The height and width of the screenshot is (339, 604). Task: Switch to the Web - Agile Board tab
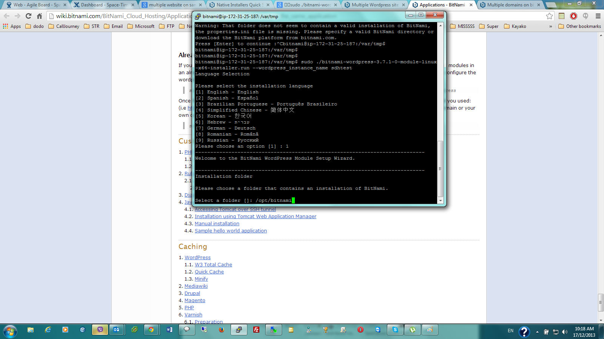(36, 5)
